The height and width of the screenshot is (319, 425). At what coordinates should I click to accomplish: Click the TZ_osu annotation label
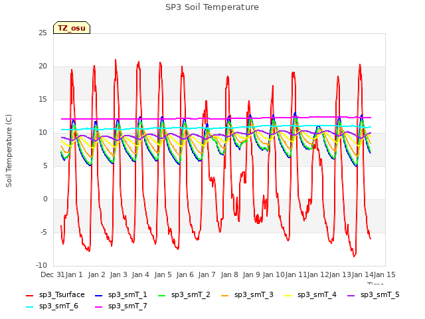coord(72,28)
